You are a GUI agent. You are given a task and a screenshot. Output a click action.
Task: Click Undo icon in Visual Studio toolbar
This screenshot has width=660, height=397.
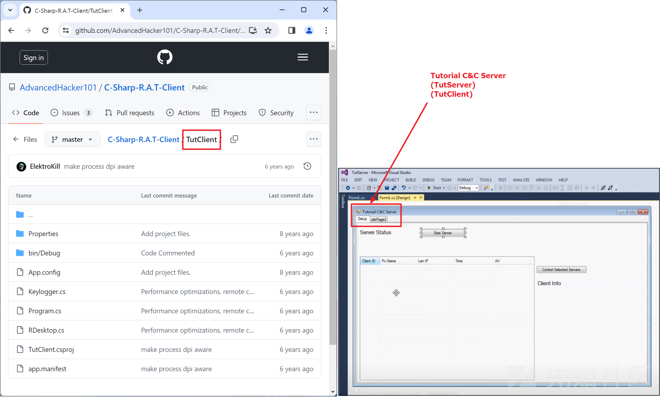click(x=403, y=188)
